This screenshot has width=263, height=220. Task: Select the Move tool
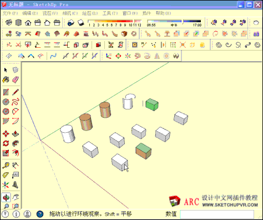click(x=6, y=134)
